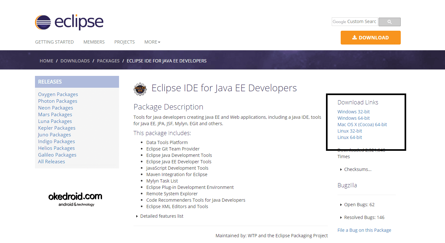
Task: Open the PROJECTS menu item
Action: click(124, 42)
